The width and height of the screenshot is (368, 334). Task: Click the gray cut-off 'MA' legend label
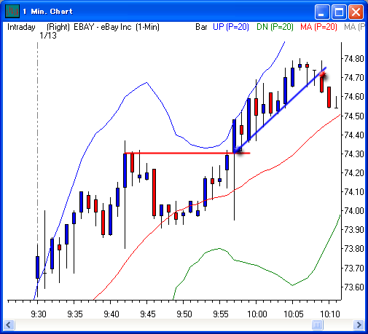click(354, 27)
